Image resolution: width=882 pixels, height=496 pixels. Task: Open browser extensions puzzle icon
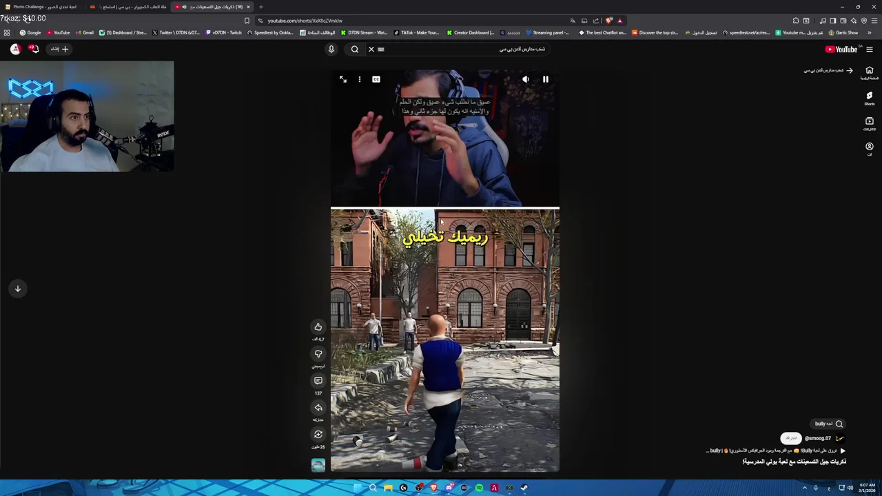[x=796, y=21]
